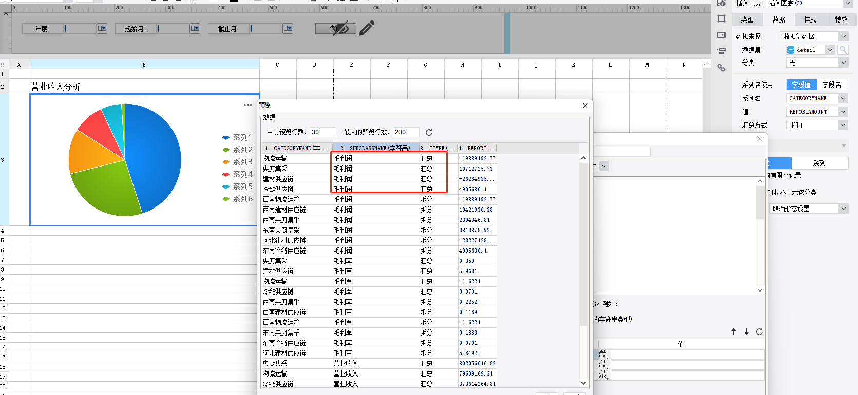858x395 pixels.
Task: Click the widget settings icon in the right sidebar
Action: coord(721,35)
